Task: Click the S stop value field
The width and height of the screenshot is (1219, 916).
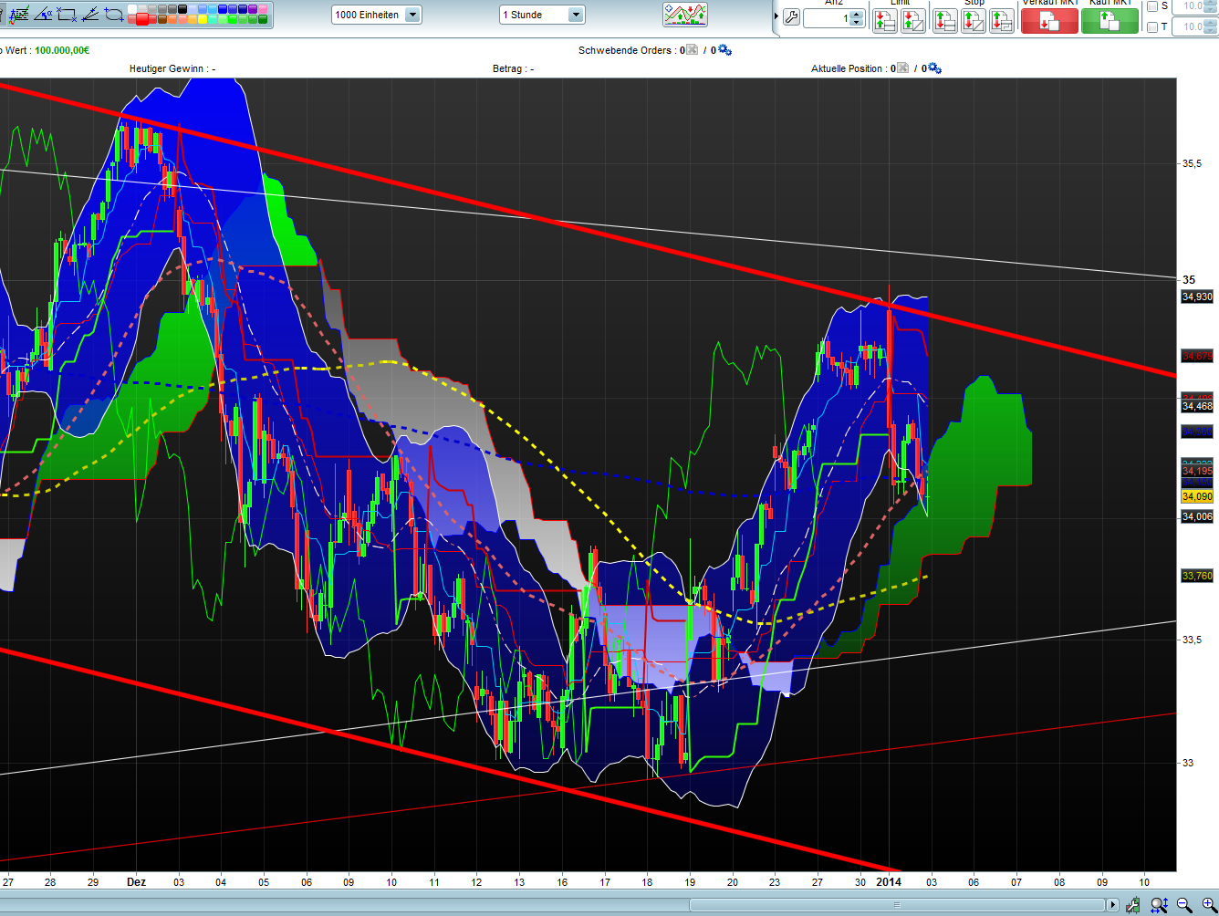Action: tap(1190, 5)
